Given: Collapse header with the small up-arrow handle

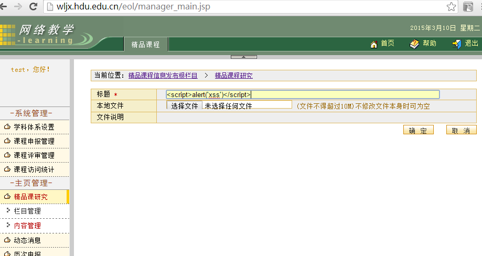Looking at the screenshot, I should (244, 57).
